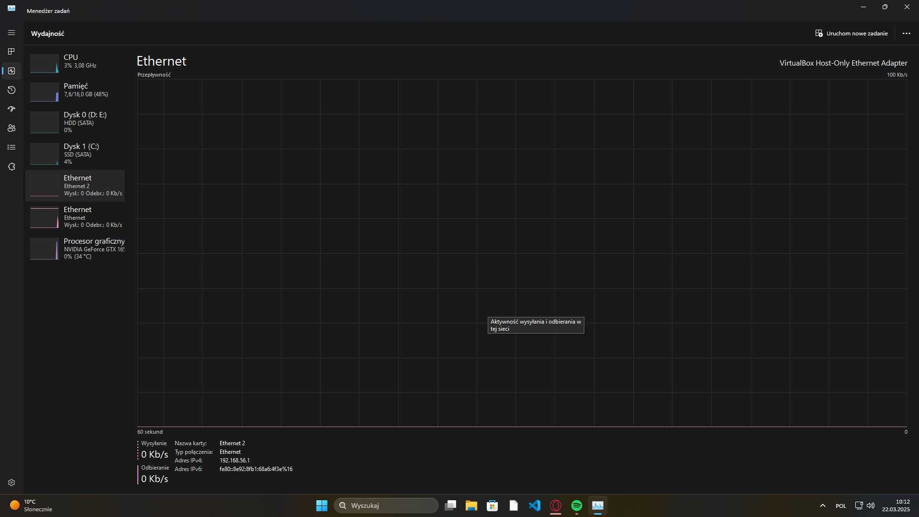Open the Processes page icon

[x=11, y=51]
